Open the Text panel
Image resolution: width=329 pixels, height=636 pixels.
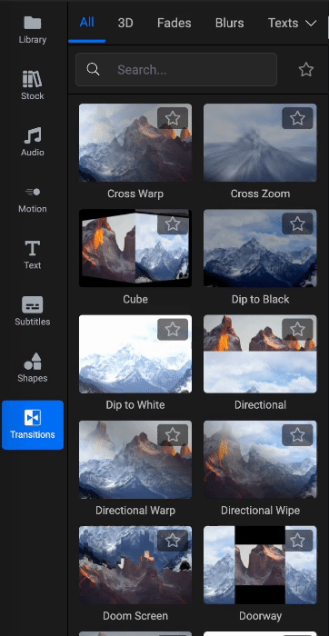(x=33, y=255)
